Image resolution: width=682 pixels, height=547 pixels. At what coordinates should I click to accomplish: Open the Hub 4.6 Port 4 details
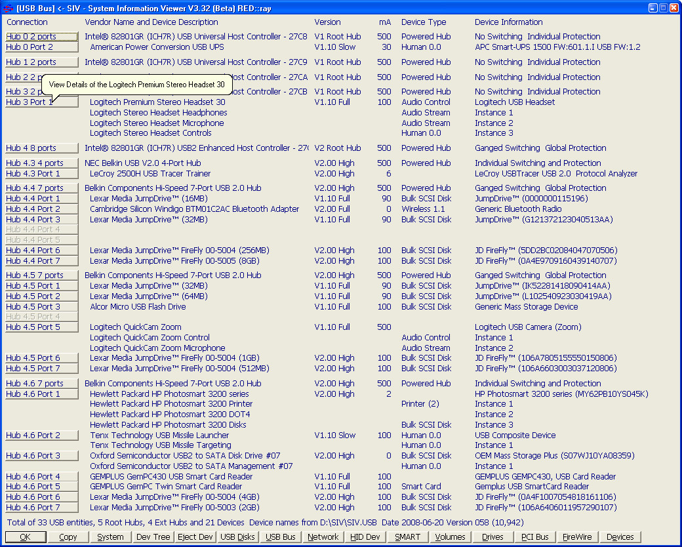[42, 477]
